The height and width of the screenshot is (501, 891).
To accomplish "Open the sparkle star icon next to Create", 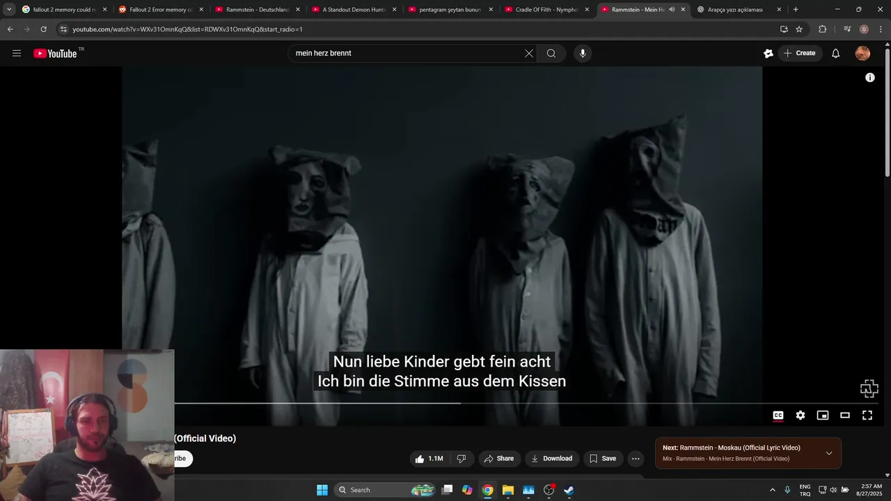I will tap(768, 54).
